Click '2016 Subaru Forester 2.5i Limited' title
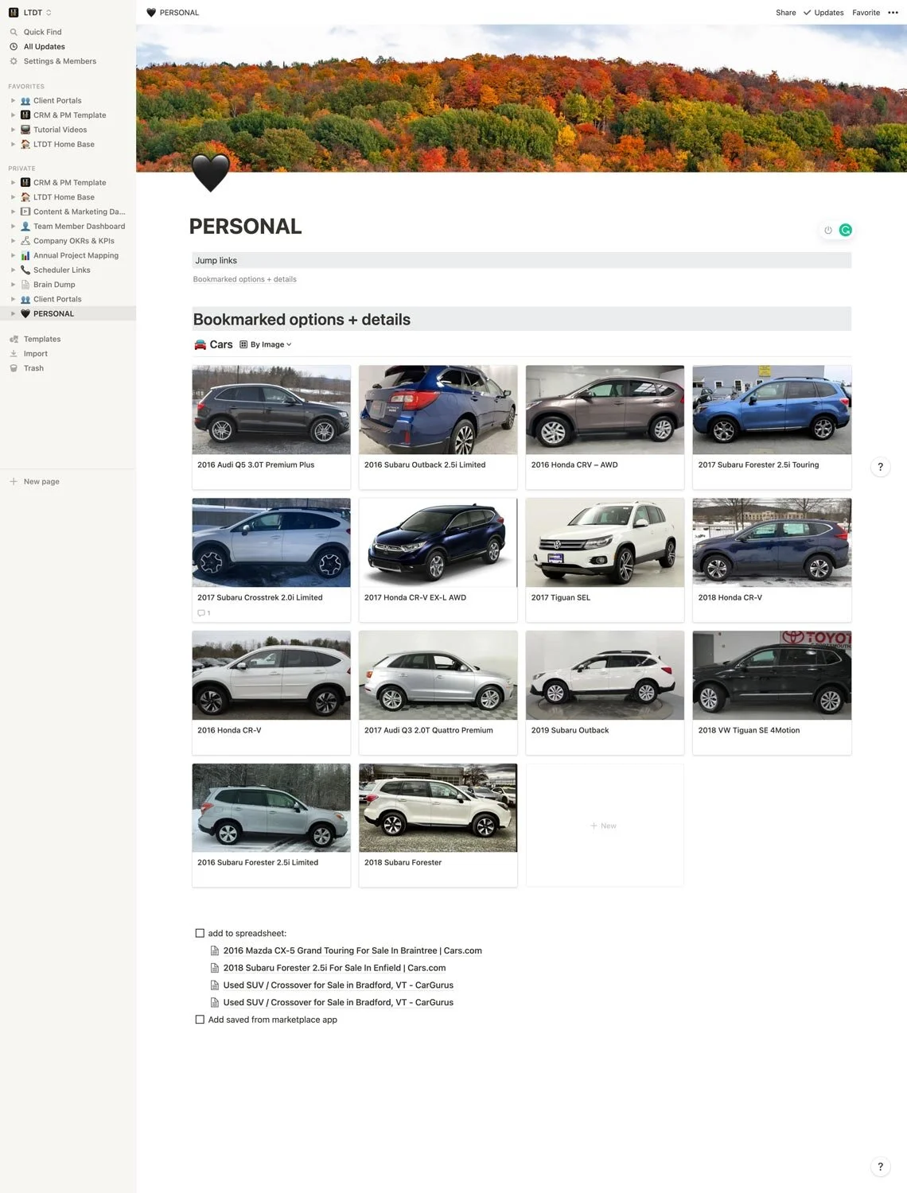 258,862
